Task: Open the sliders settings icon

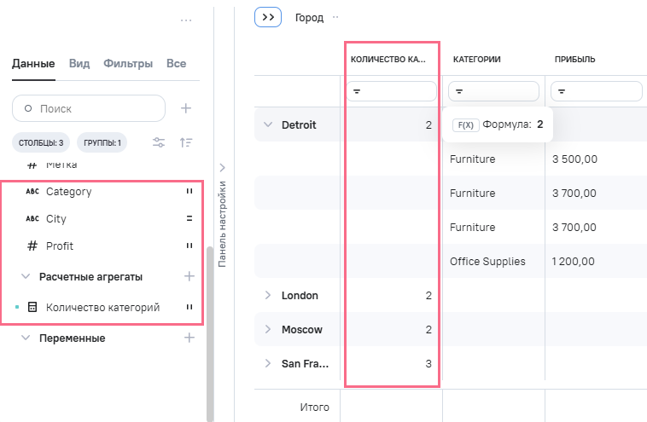Action: pos(159,142)
